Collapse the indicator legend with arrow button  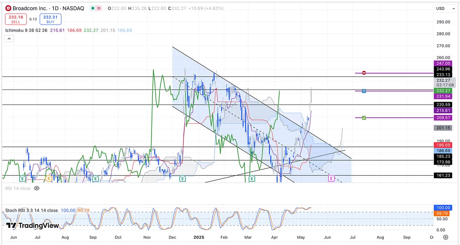[9, 38]
